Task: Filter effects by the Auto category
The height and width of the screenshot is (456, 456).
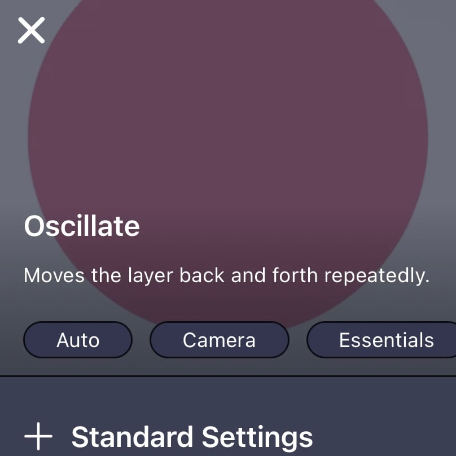Action: 78,340
